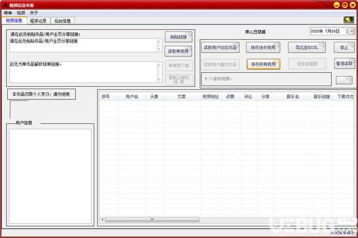Click the 分享 column header
Image resolution: width=358 pixels, height=238 pixels.
266,96
